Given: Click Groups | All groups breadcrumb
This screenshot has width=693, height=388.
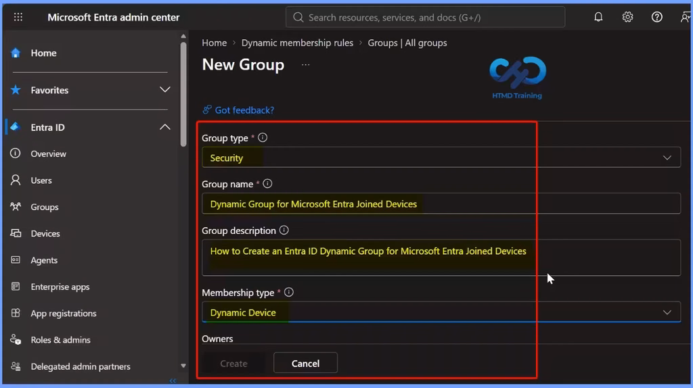Looking at the screenshot, I should tap(407, 43).
